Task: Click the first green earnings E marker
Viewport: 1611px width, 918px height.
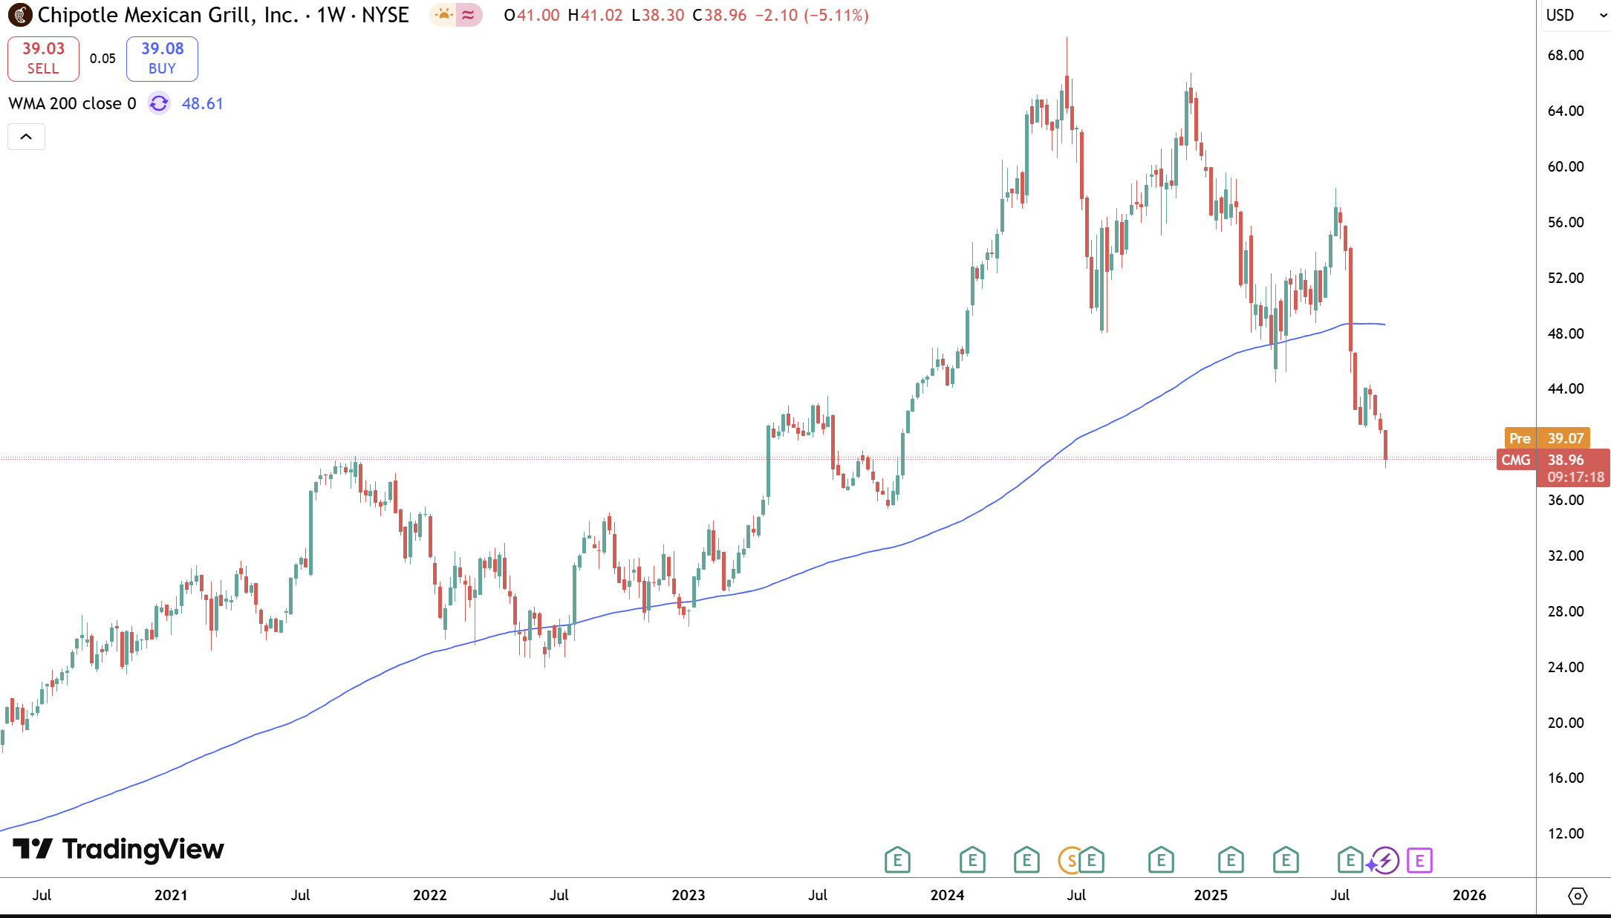Action: click(897, 861)
